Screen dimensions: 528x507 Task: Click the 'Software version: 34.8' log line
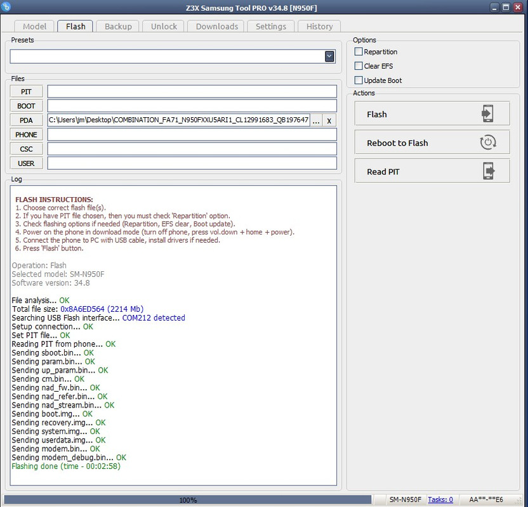(51, 283)
